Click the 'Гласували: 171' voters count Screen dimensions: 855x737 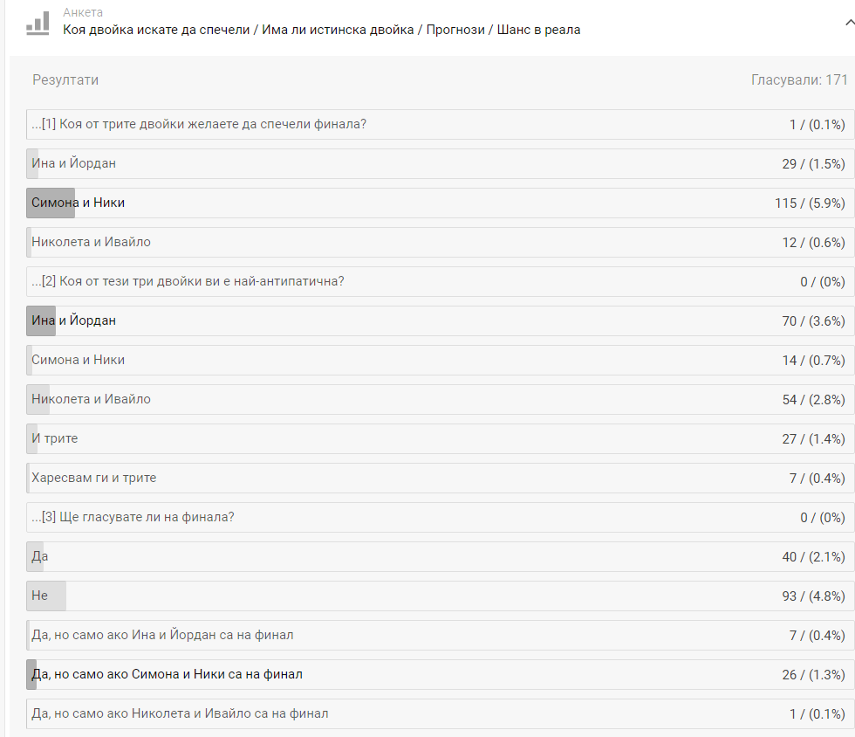click(799, 79)
